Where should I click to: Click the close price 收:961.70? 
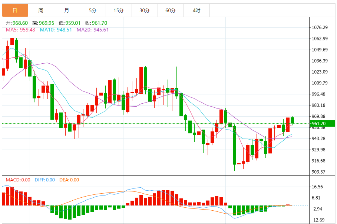point(96,23)
